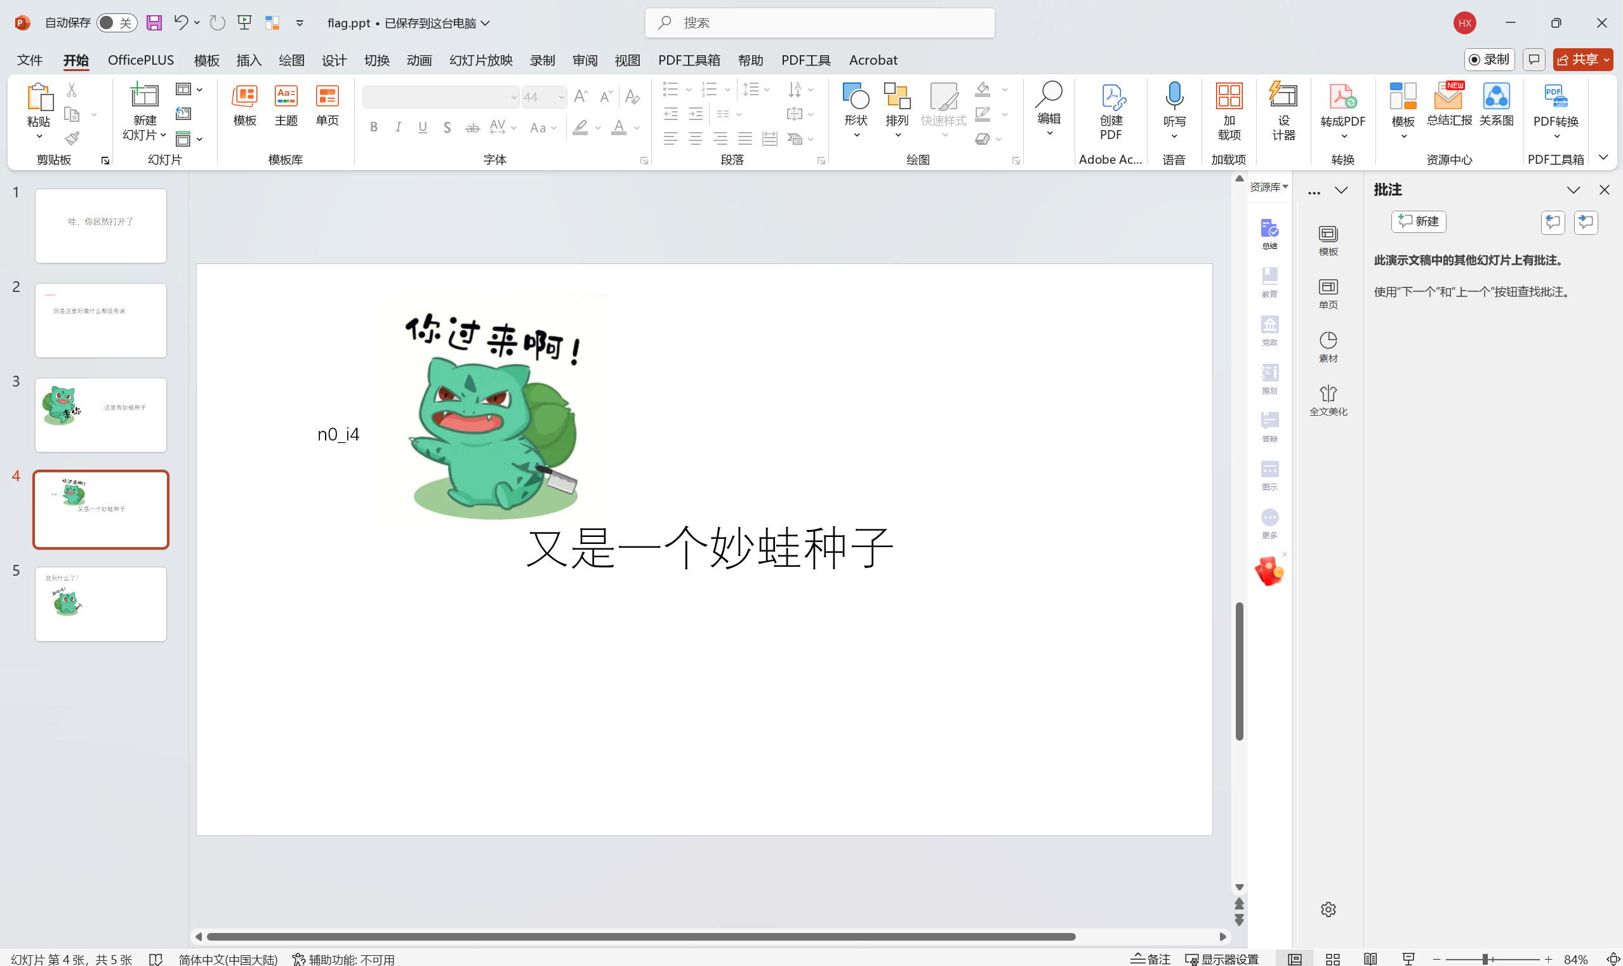Click the 新建 comment button

pyautogui.click(x=1419, y=222)
